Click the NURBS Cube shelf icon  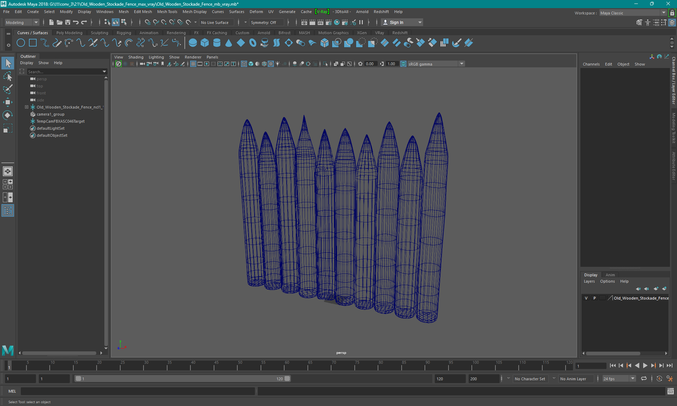(x=205, y=43)
